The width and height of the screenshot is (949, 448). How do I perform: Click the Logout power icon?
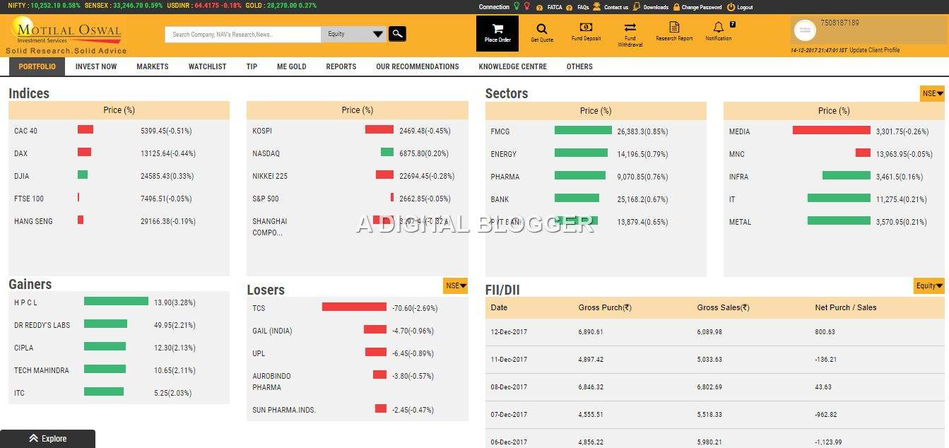[x=731, y=7]
